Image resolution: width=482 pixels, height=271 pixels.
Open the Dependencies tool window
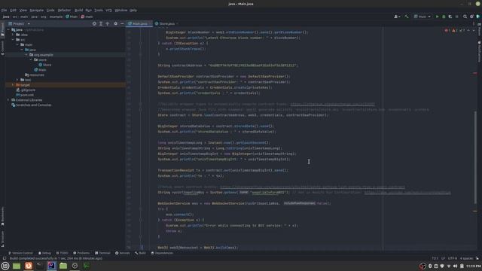click(162, 253)
